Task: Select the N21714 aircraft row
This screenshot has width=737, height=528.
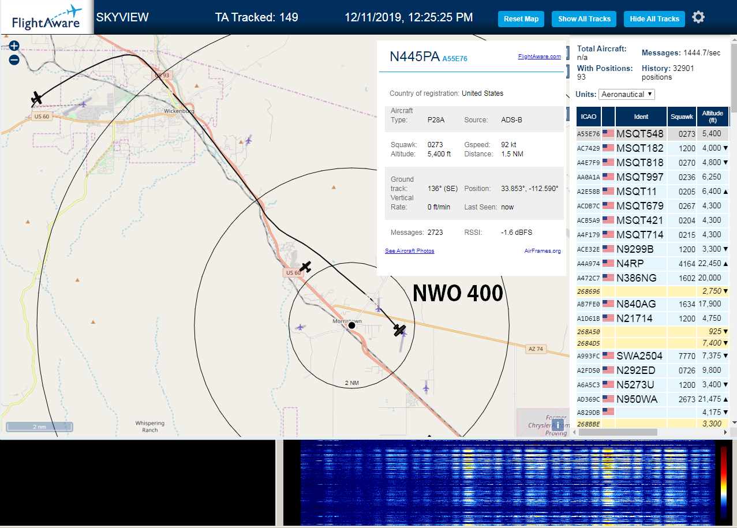Action: tap(653, 319)
